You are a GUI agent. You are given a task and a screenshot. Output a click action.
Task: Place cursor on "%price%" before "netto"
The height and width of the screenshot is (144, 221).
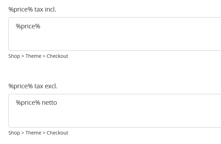click(28, 103)
